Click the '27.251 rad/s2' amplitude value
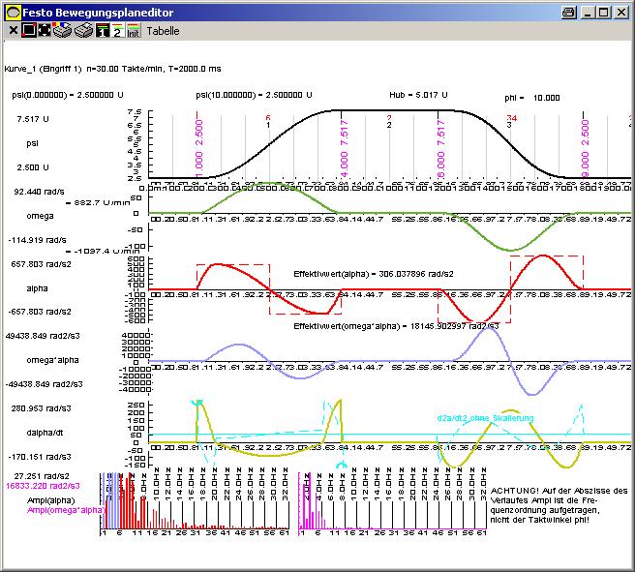This screenshot has width=635, height=572. point(42,476)
